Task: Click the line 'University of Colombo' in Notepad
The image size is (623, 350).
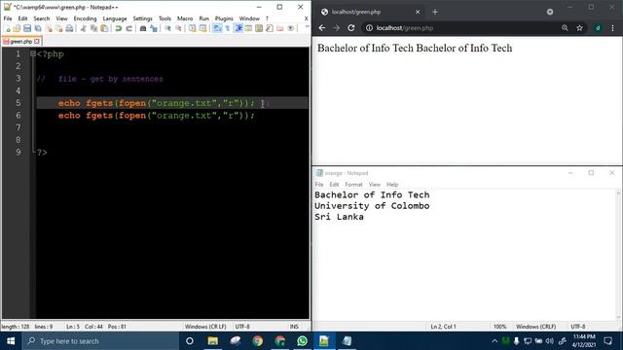Action: pyautogui.click(x=372, y=206)
